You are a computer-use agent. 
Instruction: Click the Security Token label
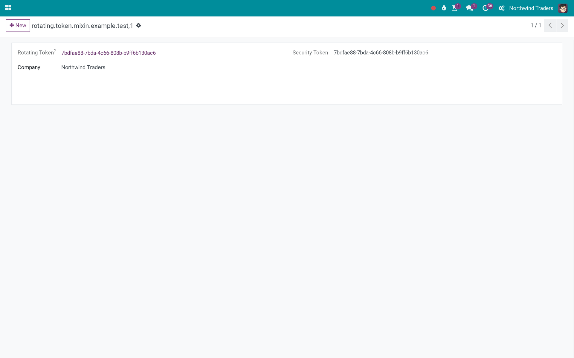[310, 53]
